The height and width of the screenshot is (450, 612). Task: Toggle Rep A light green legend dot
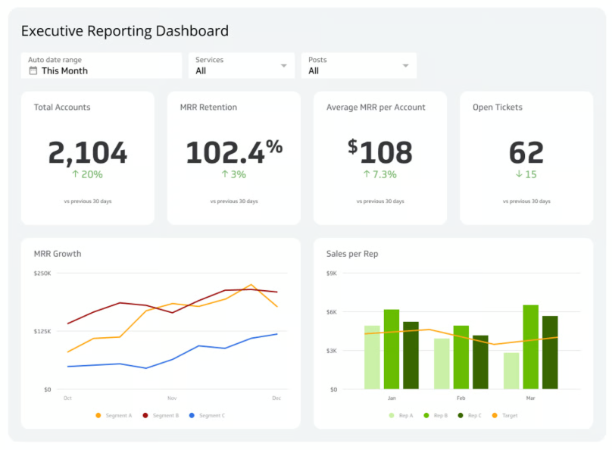392,415
